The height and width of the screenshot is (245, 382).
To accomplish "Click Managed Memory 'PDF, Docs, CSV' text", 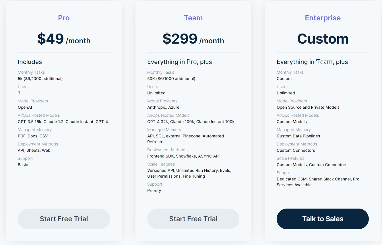I will pos(33,136).
